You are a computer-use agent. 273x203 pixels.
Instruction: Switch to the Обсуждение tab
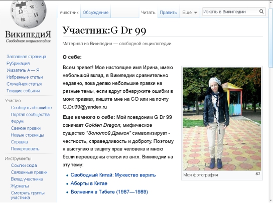click(x=95, y=13)
